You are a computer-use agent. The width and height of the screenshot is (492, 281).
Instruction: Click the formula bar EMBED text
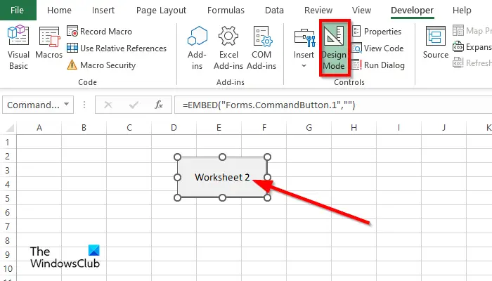269,105
